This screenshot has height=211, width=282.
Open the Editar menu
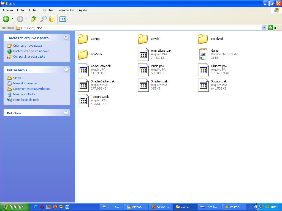(21, 10)
